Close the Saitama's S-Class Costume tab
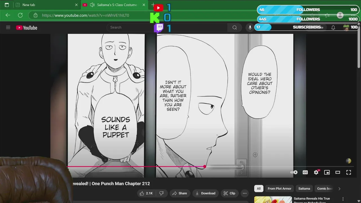Image resolution: width=361 pixels, height=203 pixels. click(144, 5)
